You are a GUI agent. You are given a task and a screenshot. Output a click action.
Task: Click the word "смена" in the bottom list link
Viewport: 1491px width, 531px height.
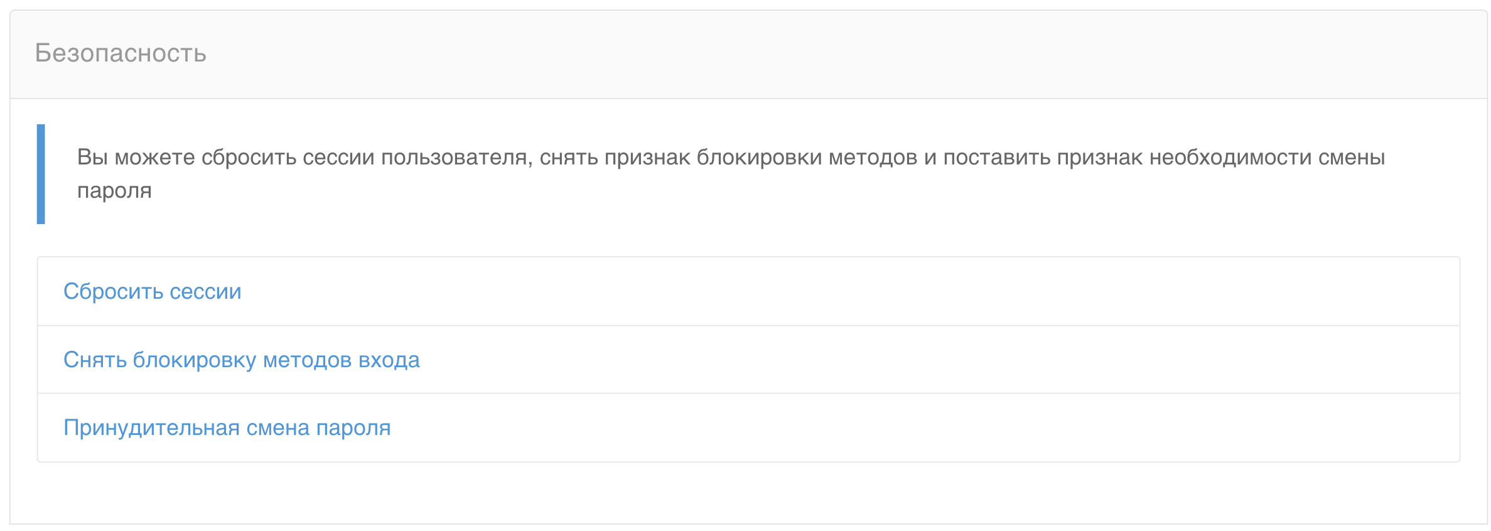click(x=277, y=427)
